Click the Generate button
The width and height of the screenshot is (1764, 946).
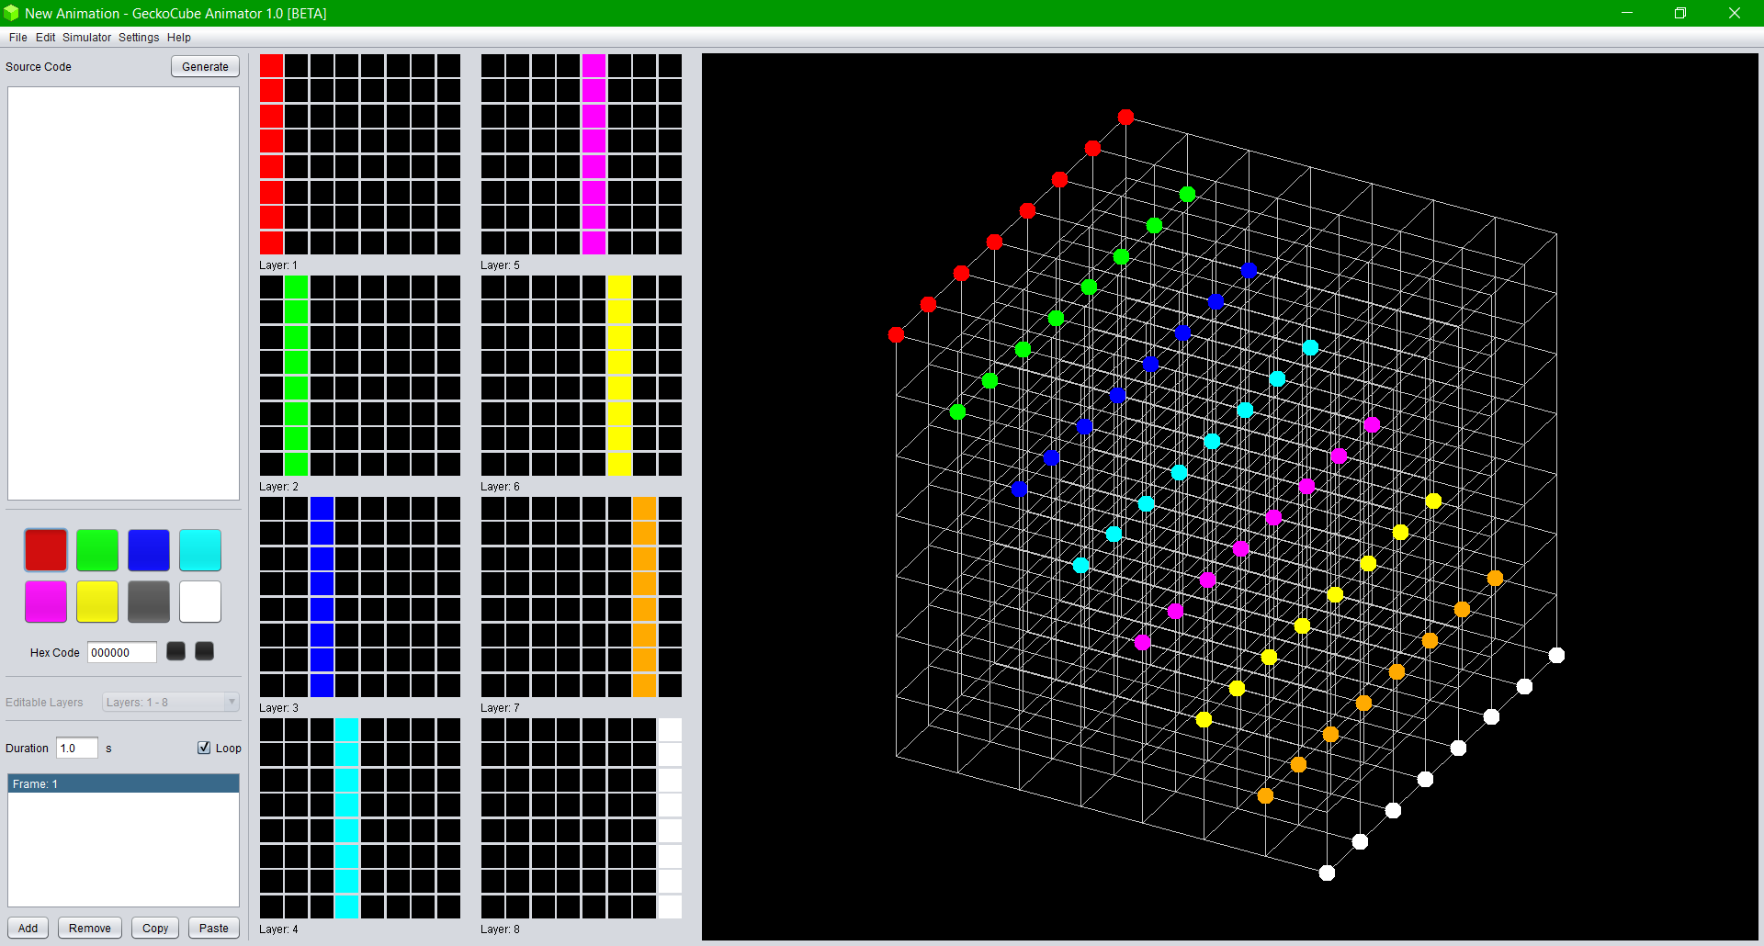[x=204, y=66]
